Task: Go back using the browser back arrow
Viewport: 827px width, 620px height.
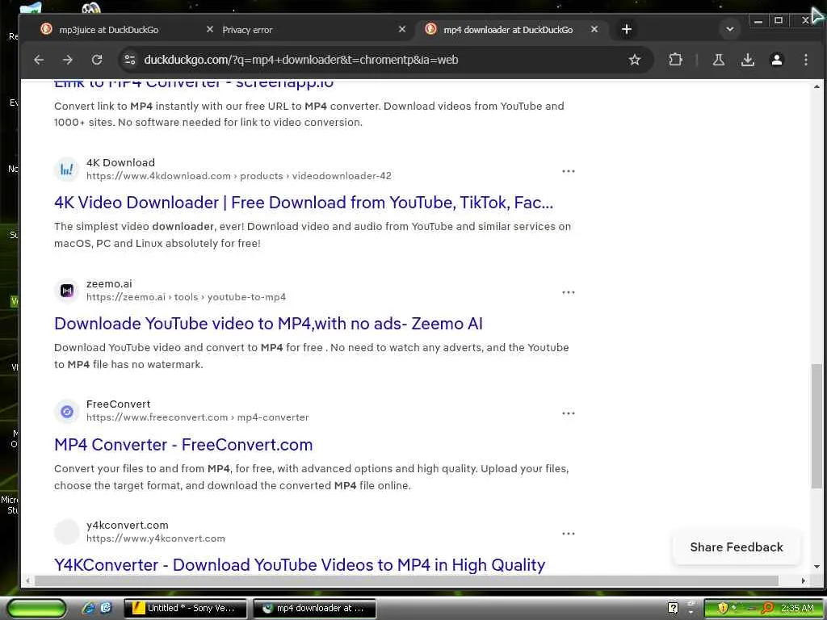Action: (39, 60)
